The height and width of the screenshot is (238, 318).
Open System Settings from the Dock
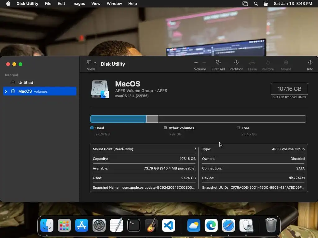coord(99,225)
